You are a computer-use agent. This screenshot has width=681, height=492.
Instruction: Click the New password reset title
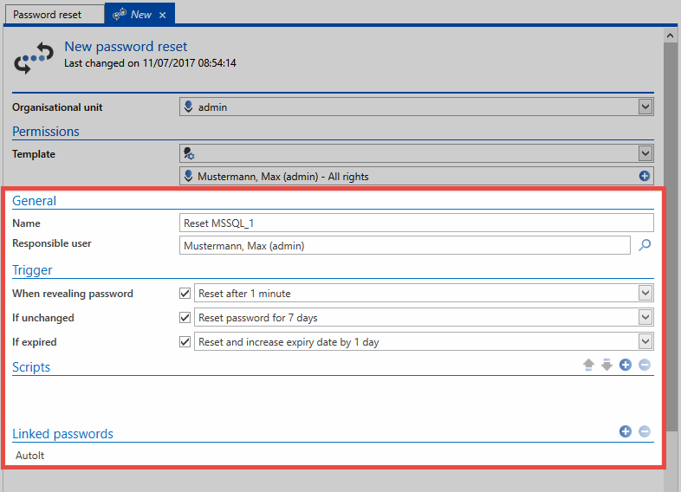(126, 47)
